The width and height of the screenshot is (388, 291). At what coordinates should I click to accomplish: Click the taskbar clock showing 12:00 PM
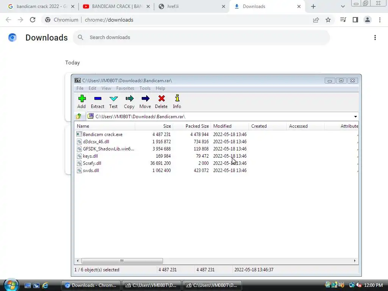pos(373,285)
